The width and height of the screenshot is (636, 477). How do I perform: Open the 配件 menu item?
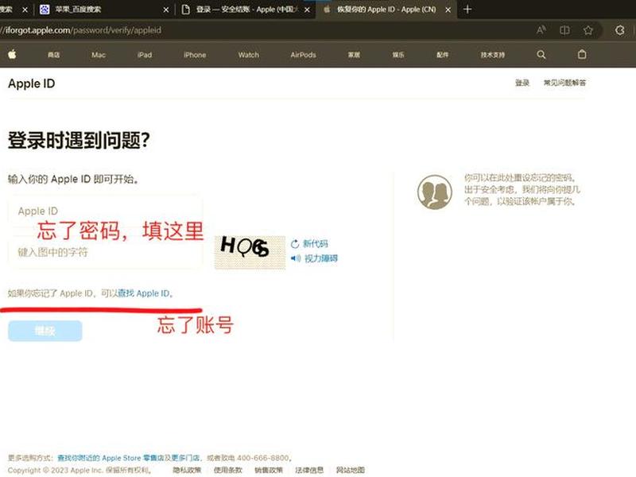(x=442, y=55)
